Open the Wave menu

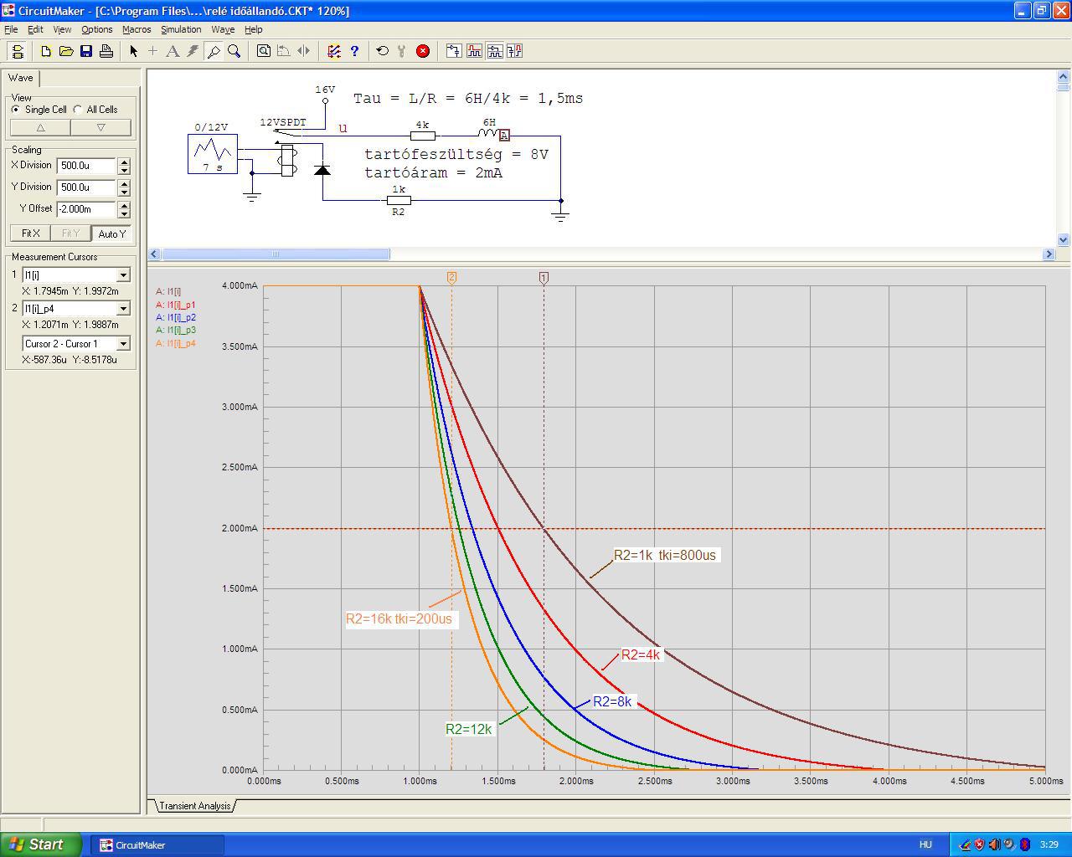coord(223,29)
